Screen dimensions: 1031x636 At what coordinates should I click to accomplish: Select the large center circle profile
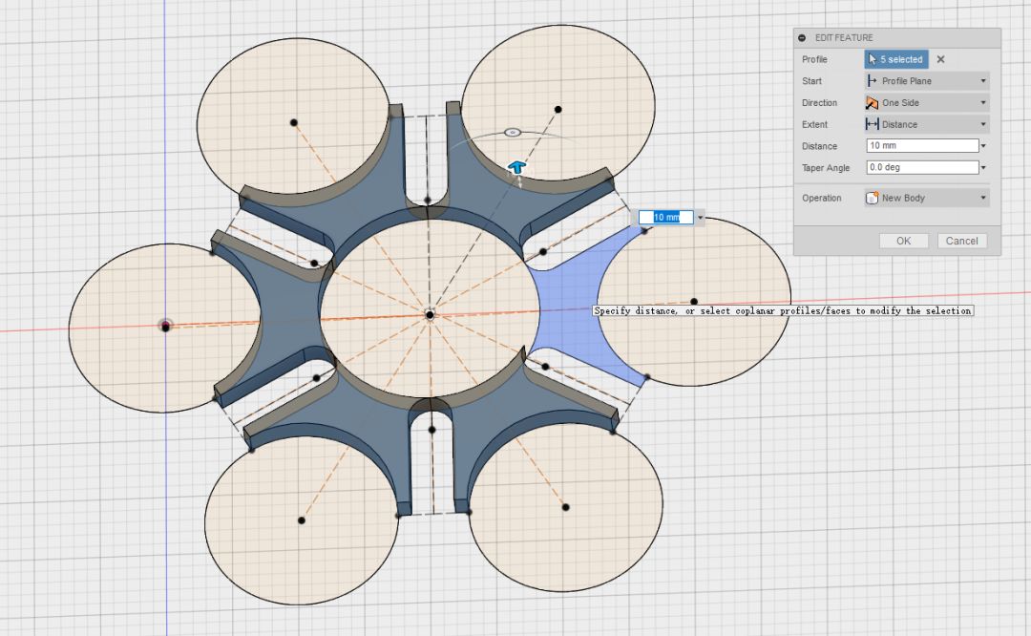pyautogui.click(x=430, y=309)
